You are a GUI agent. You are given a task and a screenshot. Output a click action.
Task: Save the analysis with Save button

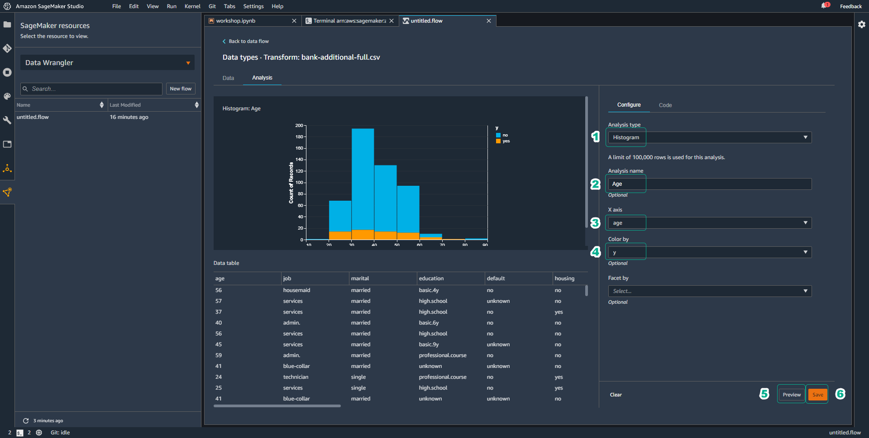point(817,395)
